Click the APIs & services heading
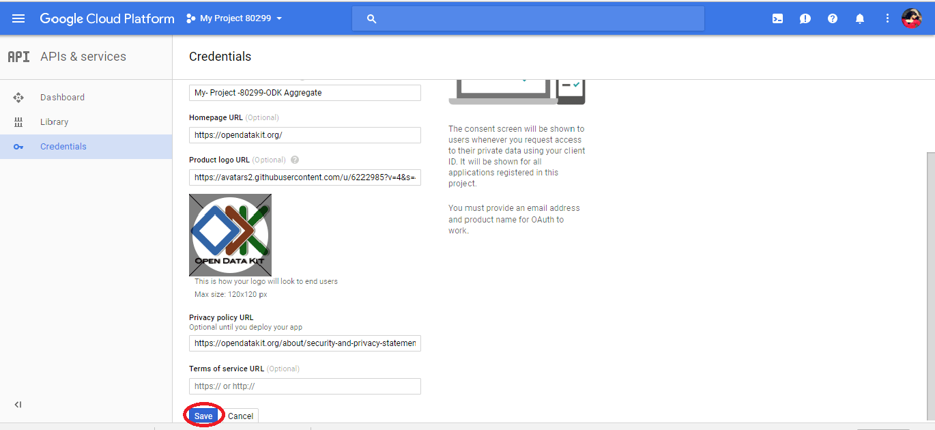935x430 pixels. click(x=83, y=57)
